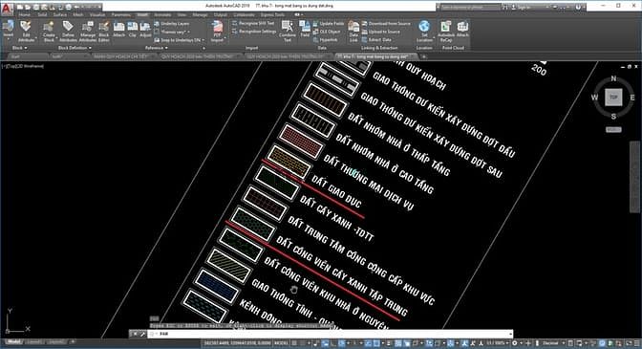The width and height of the screenshot is (642, 349).
Task: Open the status bar Customization menu
Action: (637, 342)
